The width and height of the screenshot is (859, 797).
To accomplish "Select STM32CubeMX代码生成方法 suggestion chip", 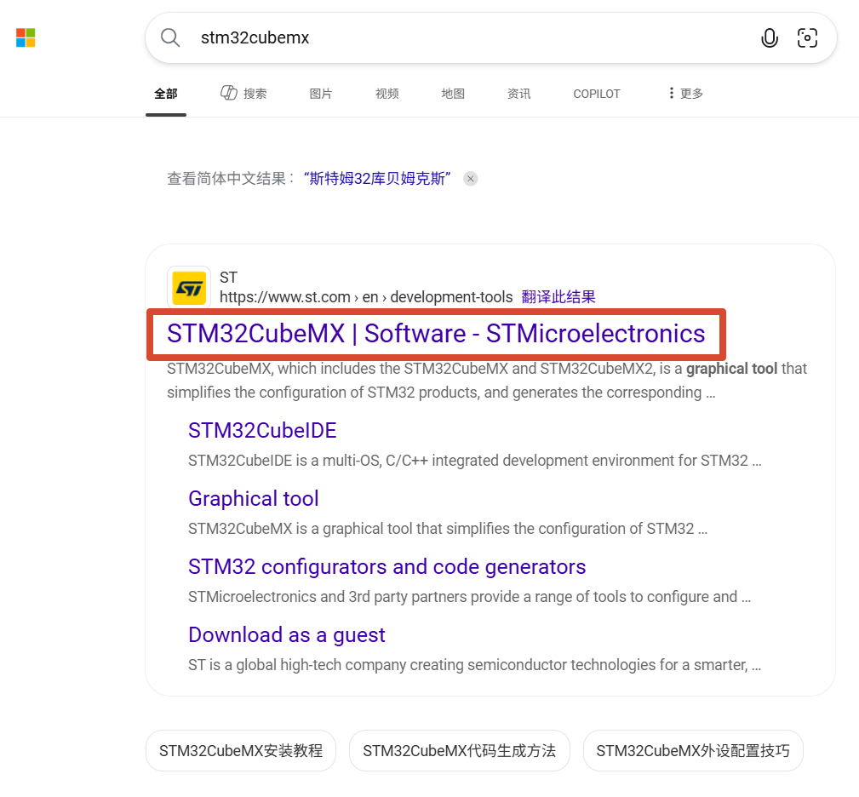I will tap(460, 750).
